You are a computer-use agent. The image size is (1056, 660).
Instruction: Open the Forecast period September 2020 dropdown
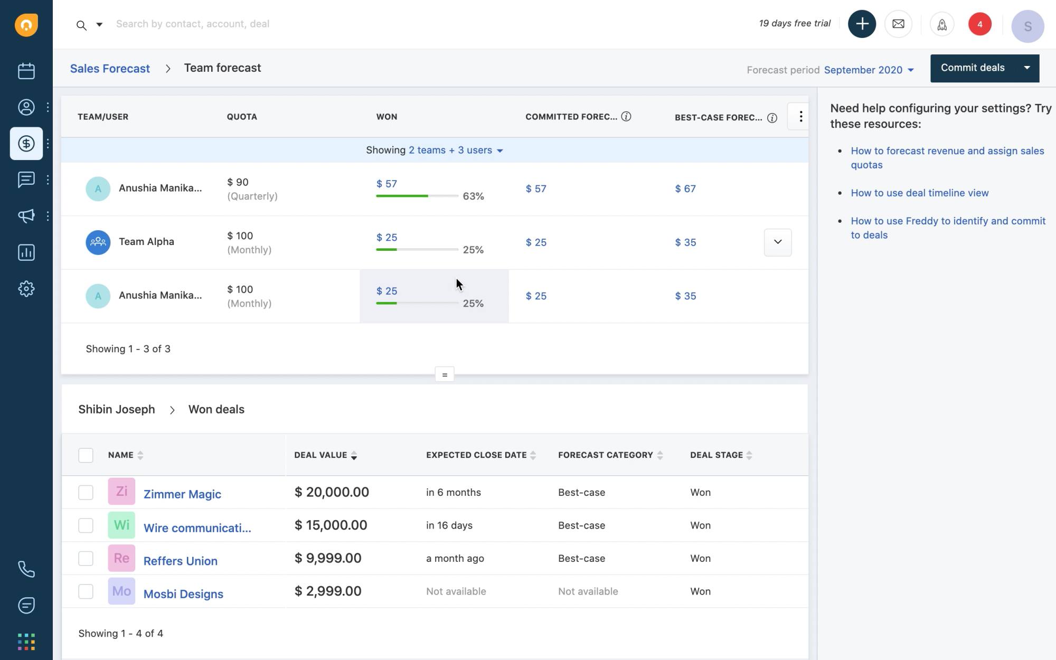[869, 70]
